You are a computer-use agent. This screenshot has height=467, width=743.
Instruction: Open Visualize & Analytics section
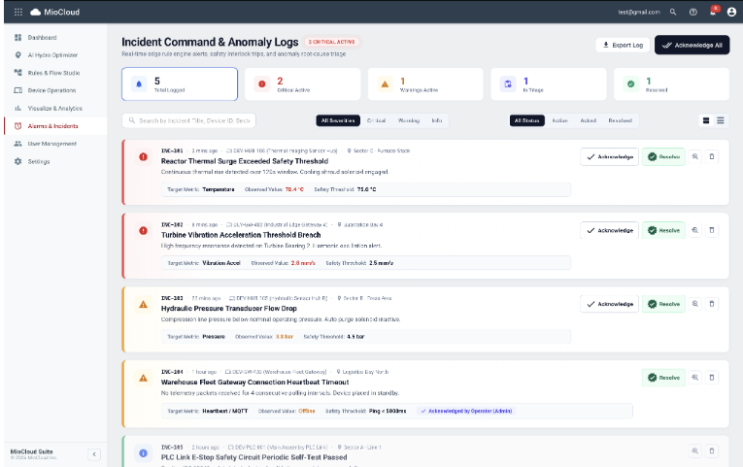[55, 109]
